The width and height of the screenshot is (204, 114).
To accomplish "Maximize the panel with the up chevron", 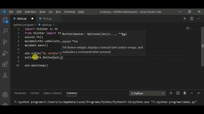I will tap(192, 93).
